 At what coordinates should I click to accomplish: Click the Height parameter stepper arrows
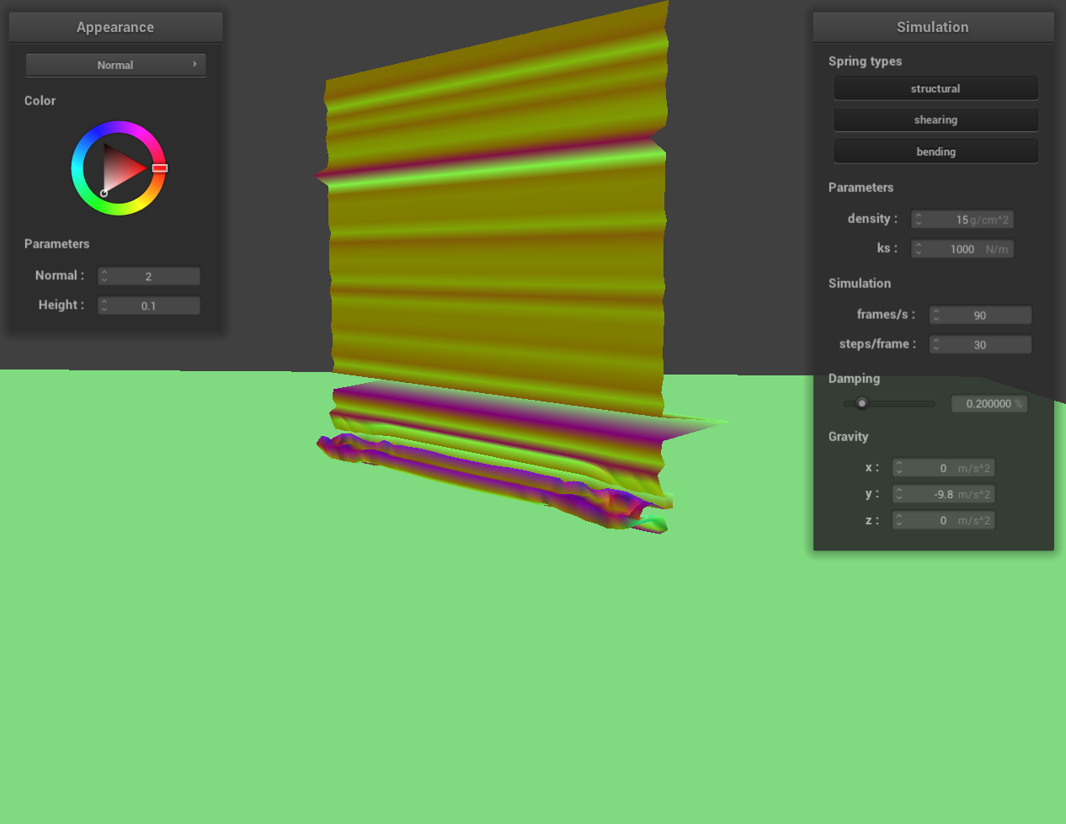point(104,306)
